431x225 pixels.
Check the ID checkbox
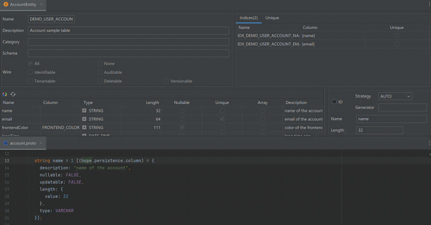(x=334, y=102)
